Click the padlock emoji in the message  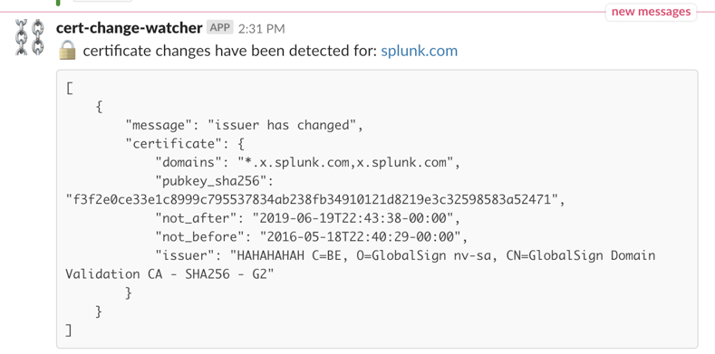pos(67,51)
